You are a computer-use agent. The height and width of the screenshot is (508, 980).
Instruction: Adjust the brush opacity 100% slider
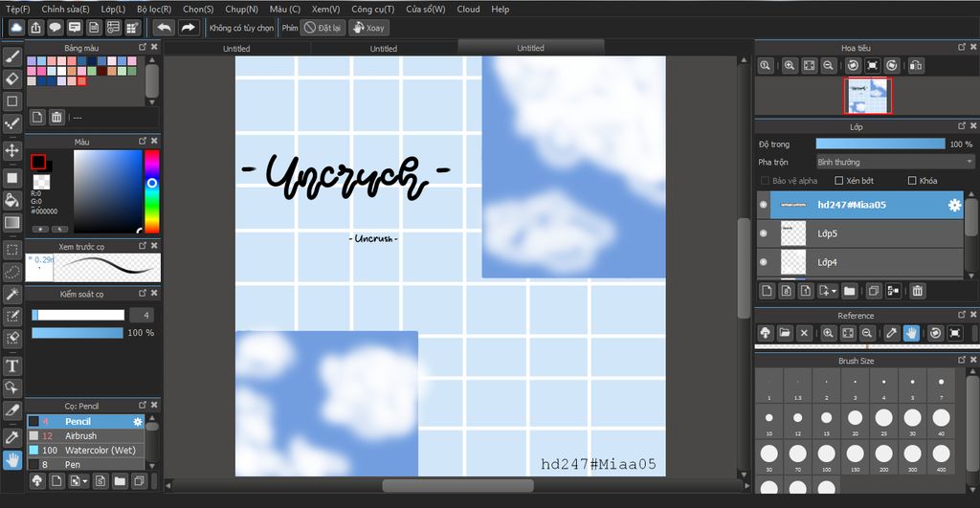click(78, 333)
